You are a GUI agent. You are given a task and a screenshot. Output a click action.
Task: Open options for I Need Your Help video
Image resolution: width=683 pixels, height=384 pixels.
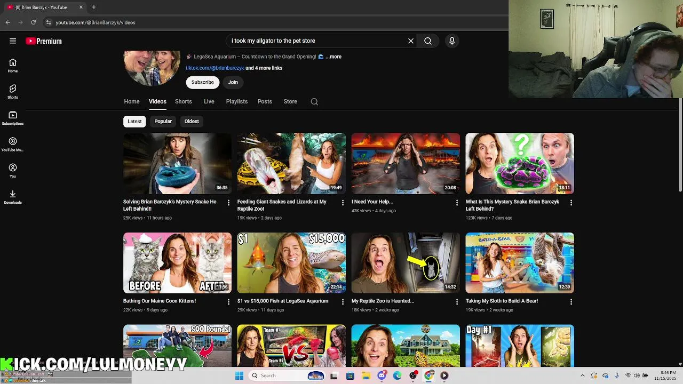pyautogui.click(x=457, y=203)
